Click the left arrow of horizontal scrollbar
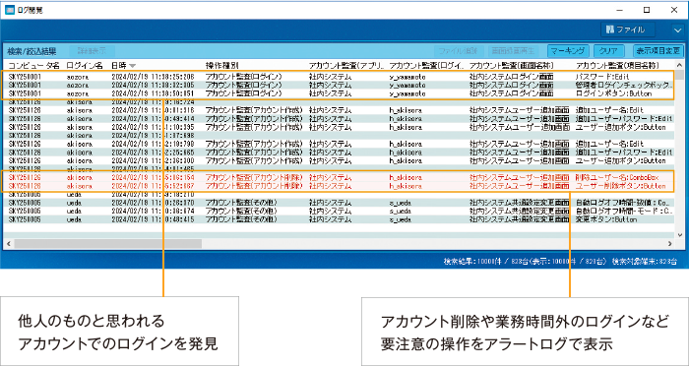 (x=8, y=243)
